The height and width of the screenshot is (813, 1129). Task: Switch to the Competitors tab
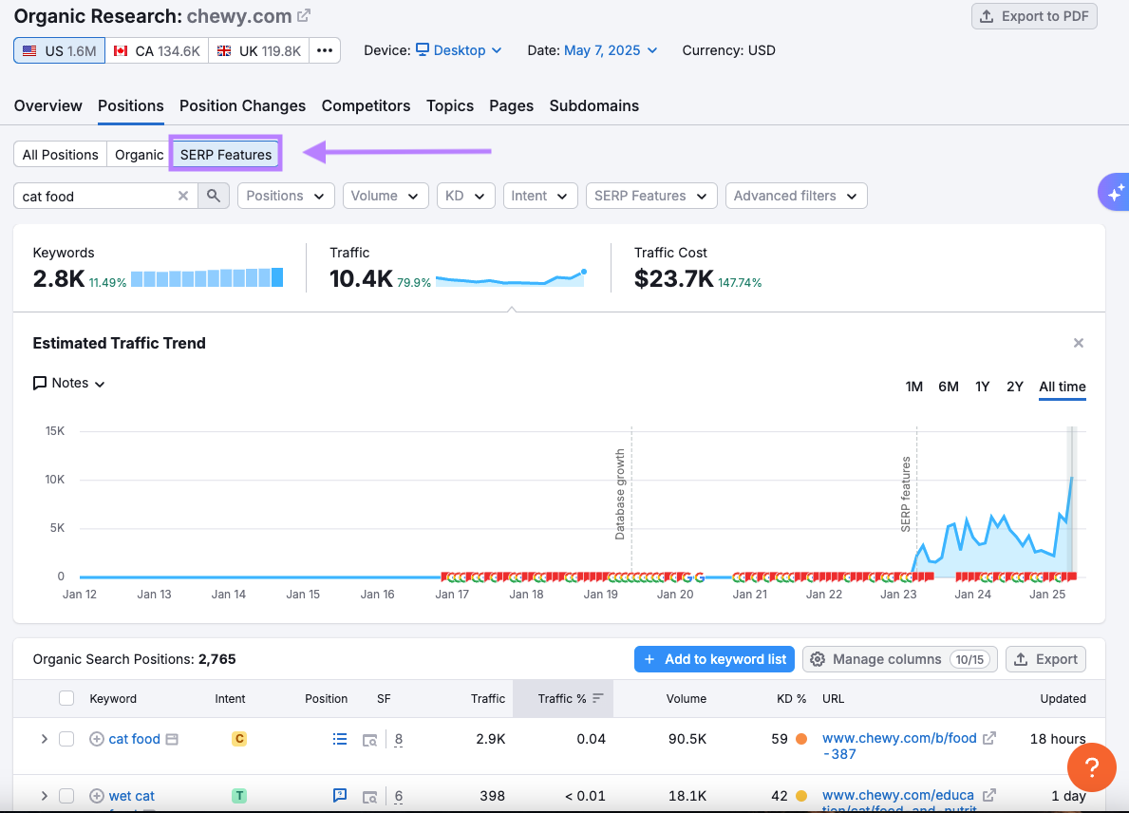click(366, 105)
